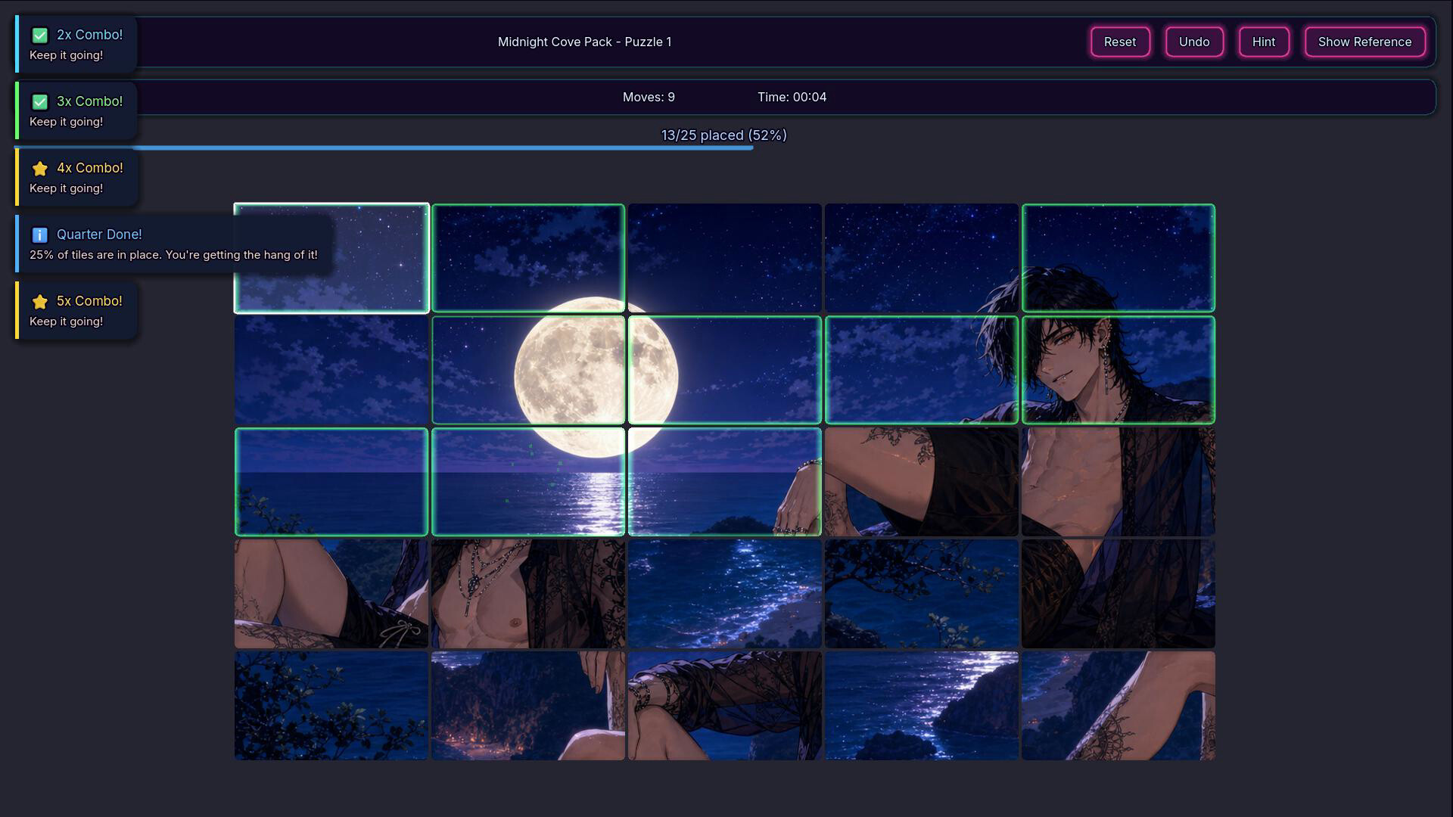Viewport: 1453px width, 817px height.
Task: Select the tile with hand wearing rings
Action: [x=725, y=482]
